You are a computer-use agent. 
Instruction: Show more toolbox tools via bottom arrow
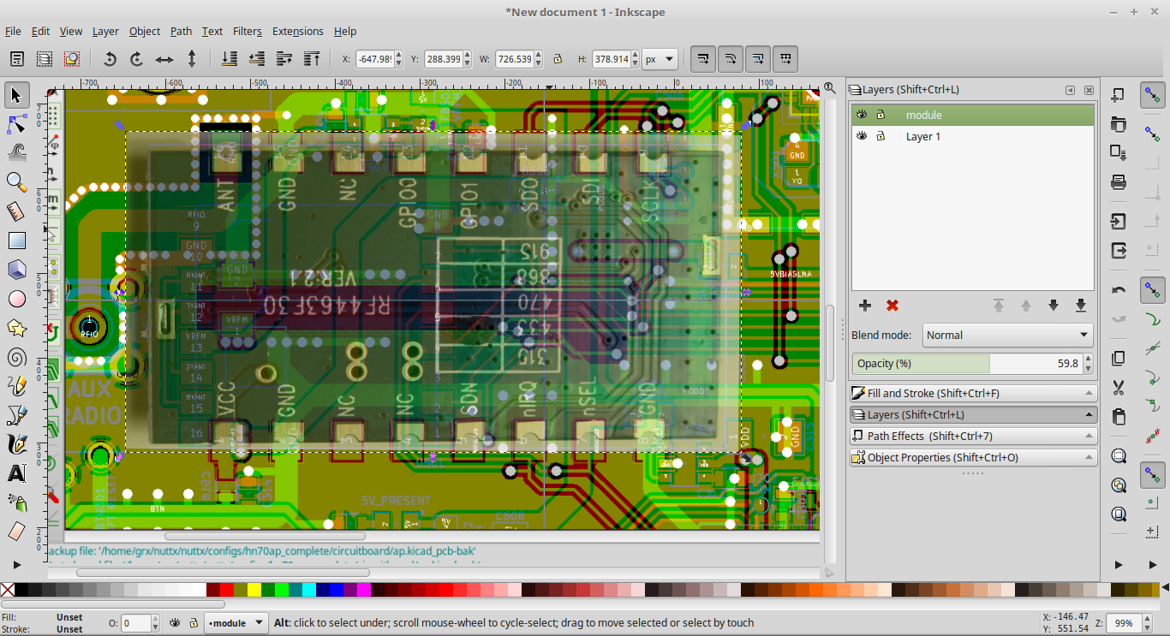coord(16,565)
